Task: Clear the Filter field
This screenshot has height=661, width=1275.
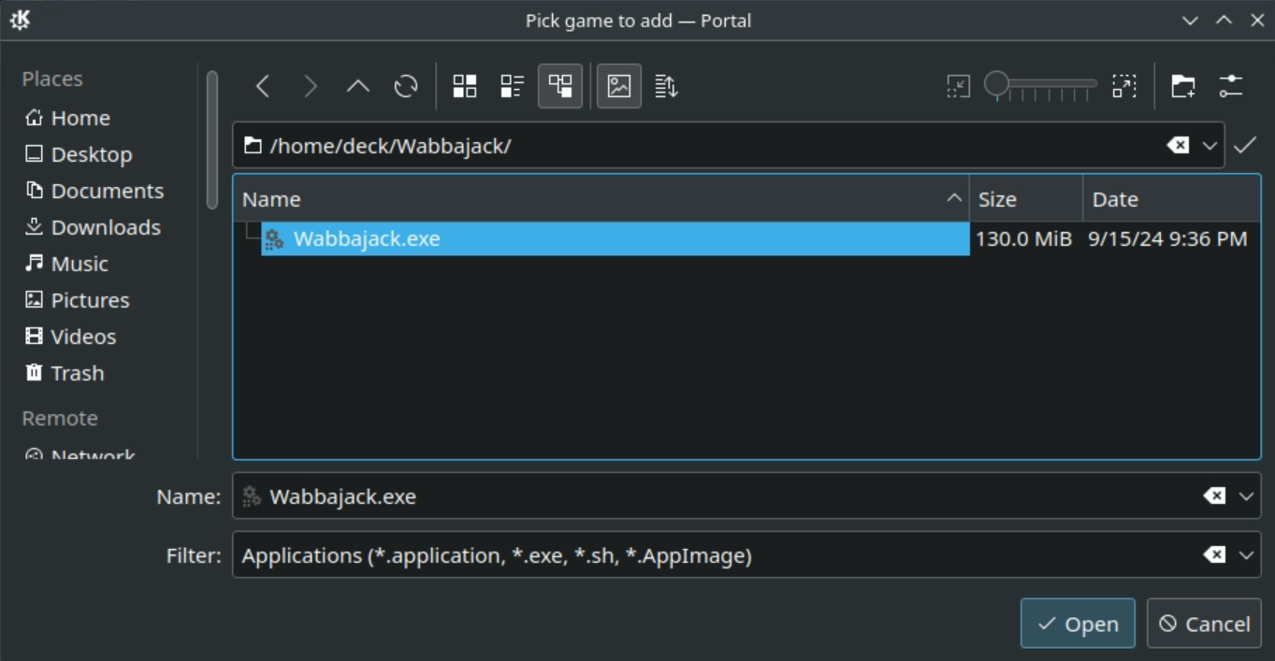Action: pos(1214,555)
